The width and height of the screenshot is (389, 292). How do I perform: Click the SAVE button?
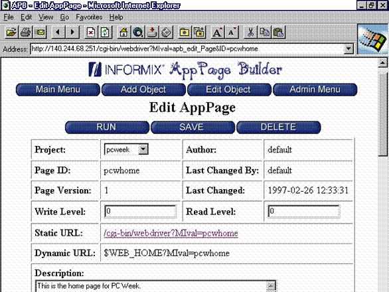tap(193, 127)
